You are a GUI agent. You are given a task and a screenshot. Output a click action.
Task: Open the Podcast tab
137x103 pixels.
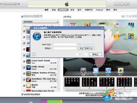(x=99, y=10)
